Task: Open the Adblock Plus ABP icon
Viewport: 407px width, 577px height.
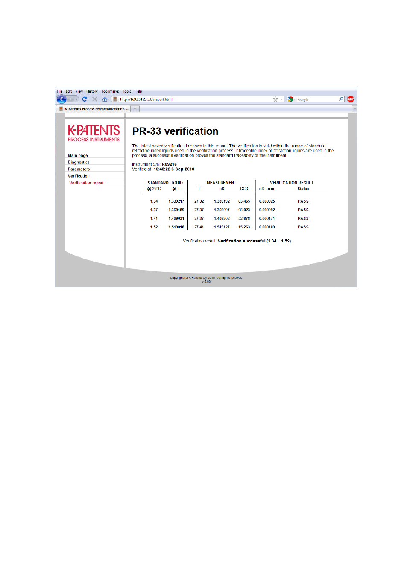Action: [351, 99]
